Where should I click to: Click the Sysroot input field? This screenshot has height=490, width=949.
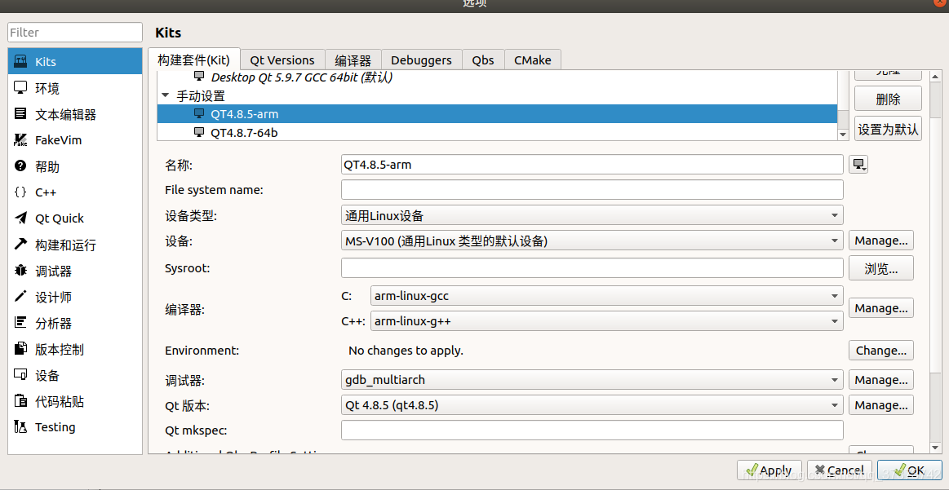(x=592, y=268)
